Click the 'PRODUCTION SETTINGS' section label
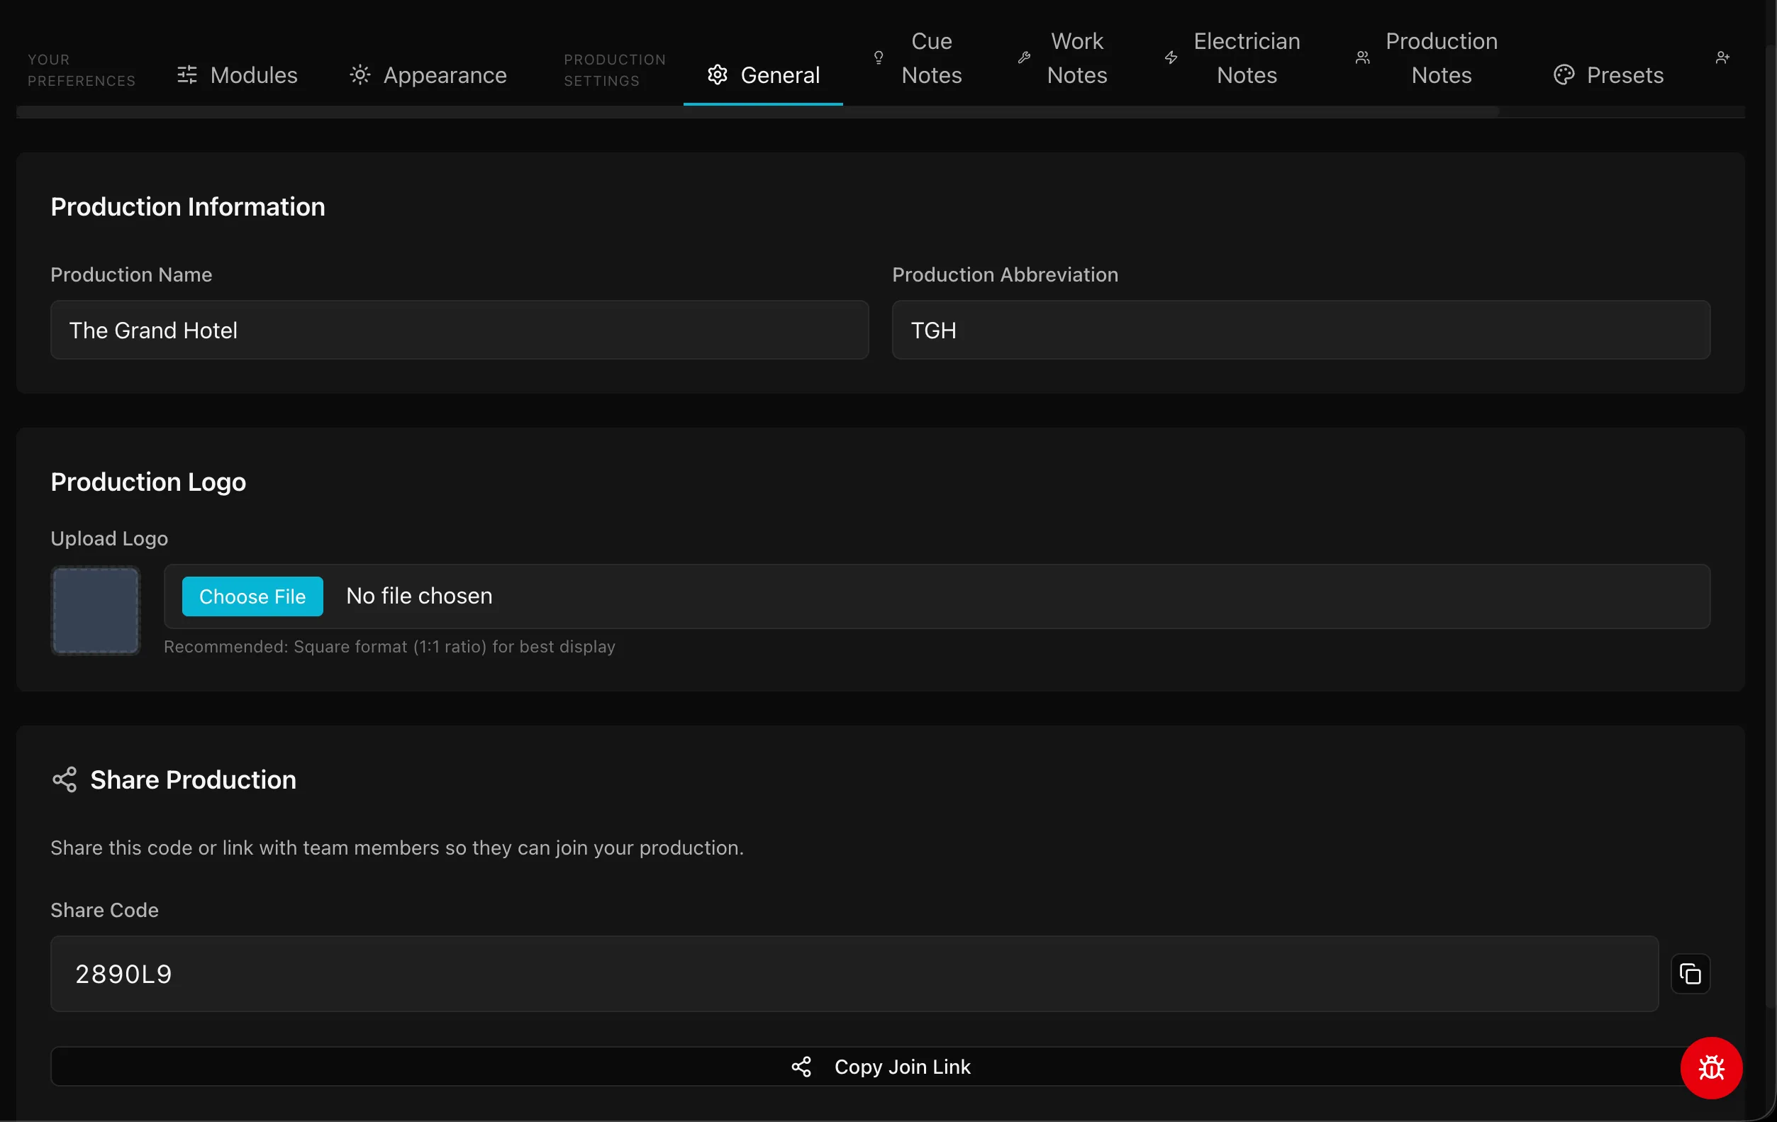The width and height of the screenshot is (1777, 1122). coord(615,70)
